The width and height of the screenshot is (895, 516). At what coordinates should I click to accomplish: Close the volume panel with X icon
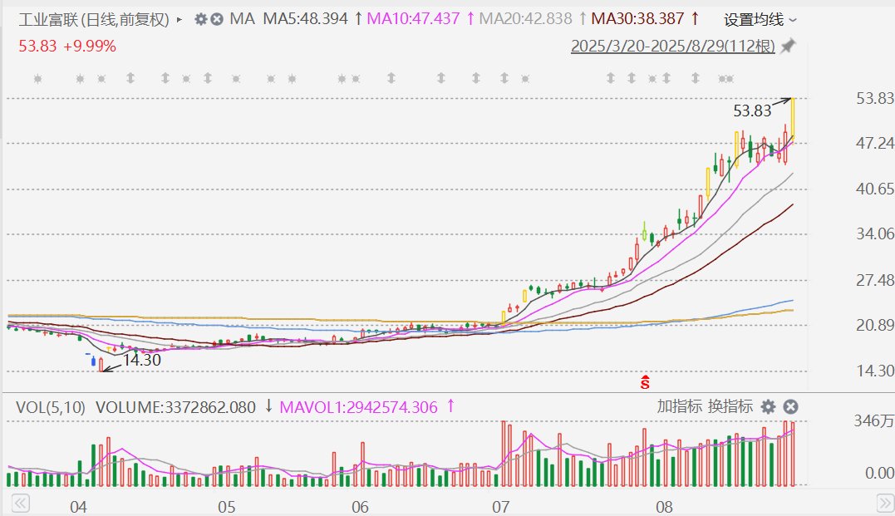[x=790, y=407]
